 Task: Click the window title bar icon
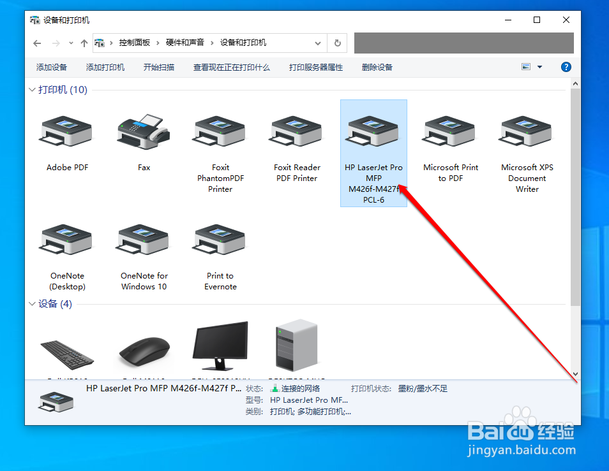pos(35,20)
